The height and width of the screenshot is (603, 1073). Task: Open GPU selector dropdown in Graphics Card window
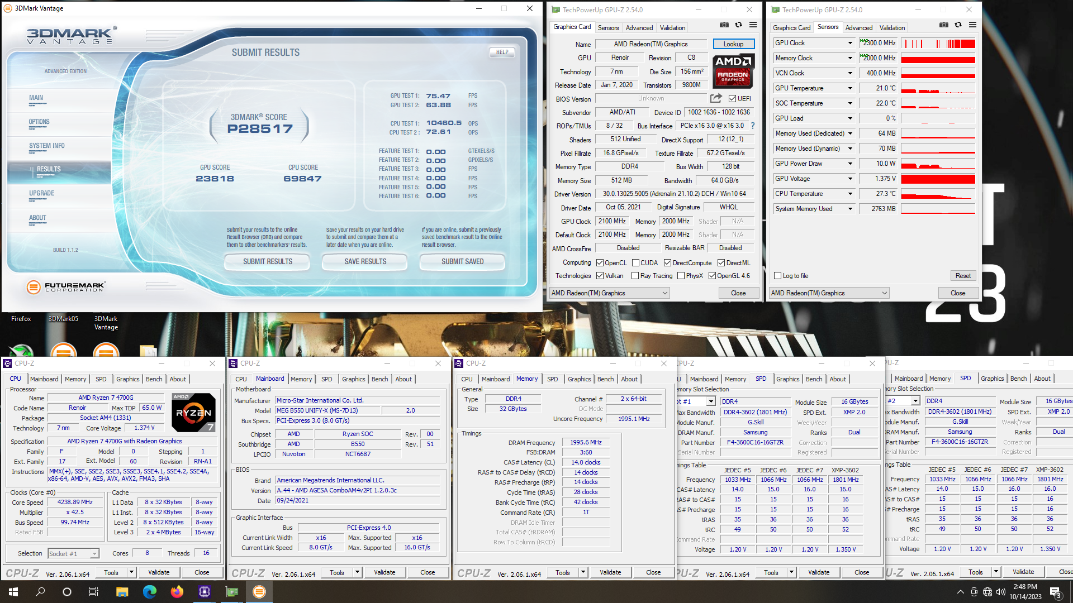click(x=609, y=293)
